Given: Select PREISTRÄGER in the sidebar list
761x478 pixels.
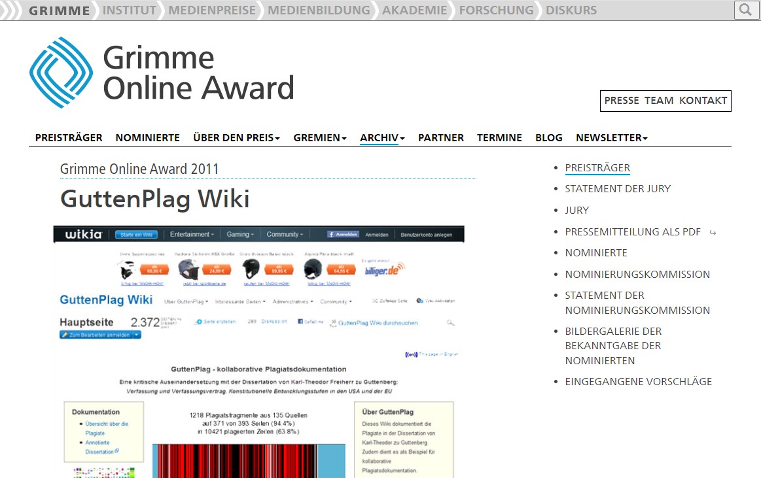Looking at the screenshot, I should tap(597, 168).
